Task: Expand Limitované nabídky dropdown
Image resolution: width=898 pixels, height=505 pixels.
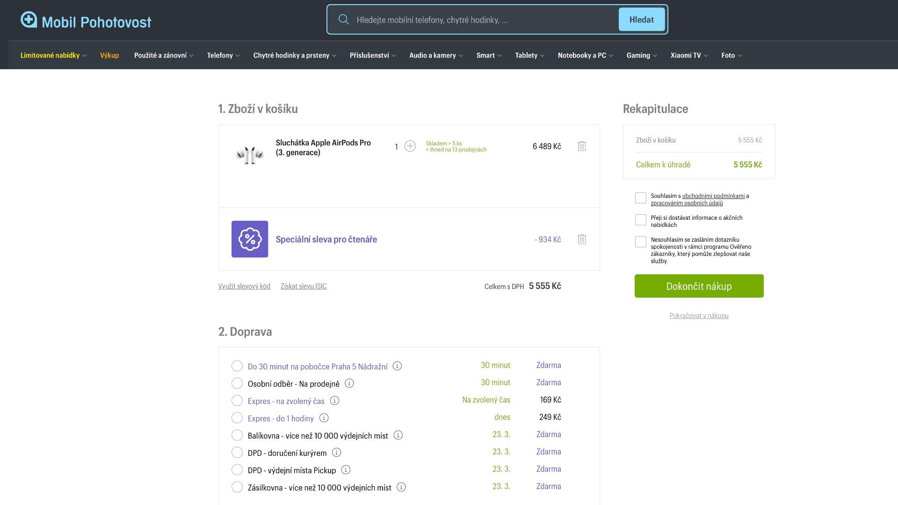Action: (x=53, y=56)
